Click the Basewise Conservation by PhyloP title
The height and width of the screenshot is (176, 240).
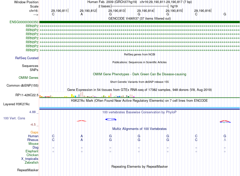point(139,112)
